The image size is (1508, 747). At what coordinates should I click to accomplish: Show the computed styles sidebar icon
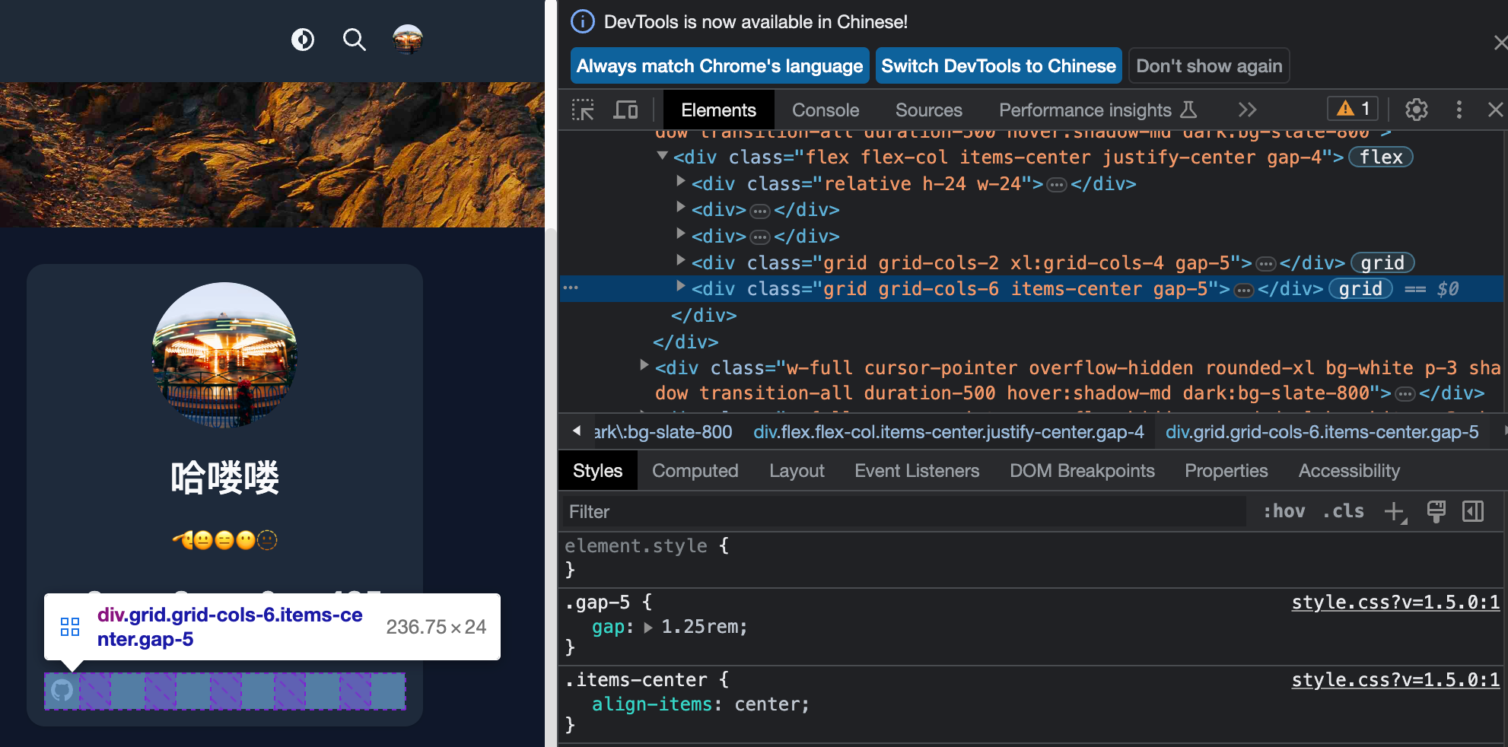click(x=1474, y=511)
